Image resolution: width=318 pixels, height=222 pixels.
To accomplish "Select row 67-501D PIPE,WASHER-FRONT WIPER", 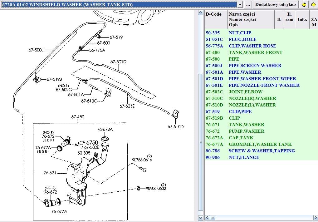I will click(x=261, y=79).
